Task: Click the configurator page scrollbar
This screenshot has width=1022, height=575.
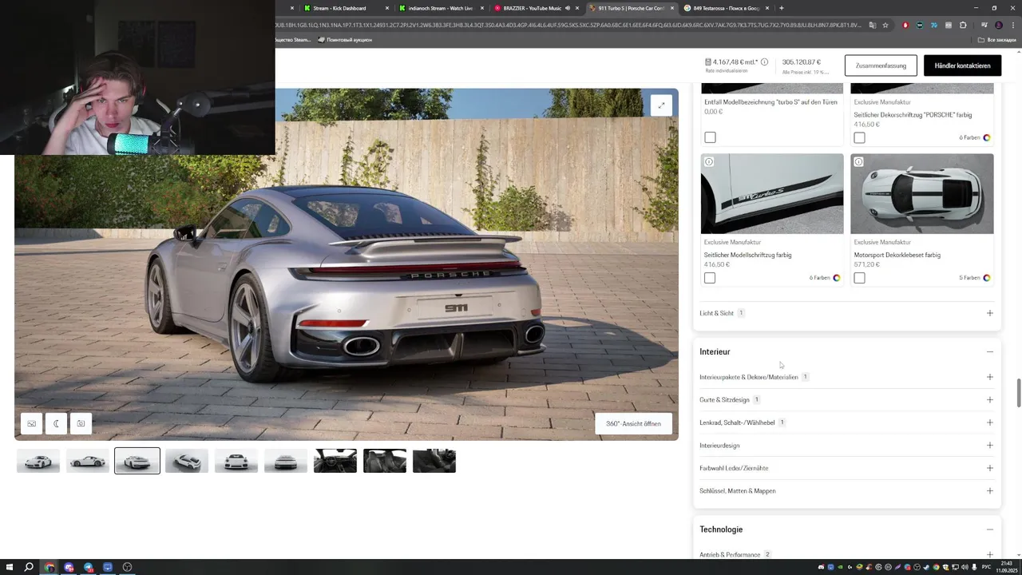Action: tap(1018, 391)
